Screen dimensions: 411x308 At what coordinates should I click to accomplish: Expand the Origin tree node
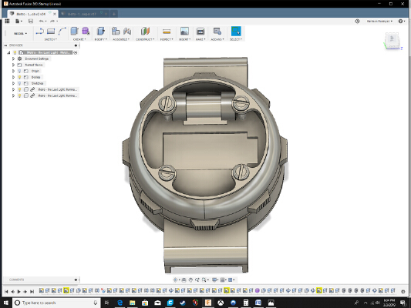13,71
